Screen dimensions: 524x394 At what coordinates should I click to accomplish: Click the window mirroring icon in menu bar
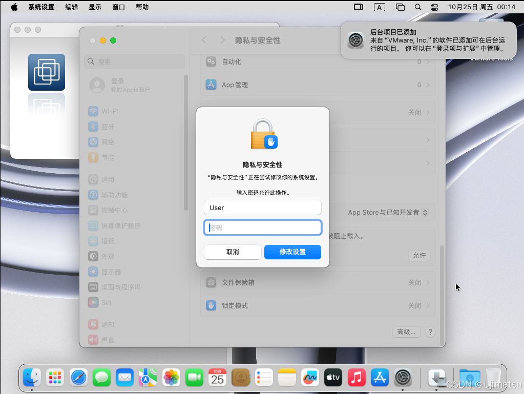(400, 7)
